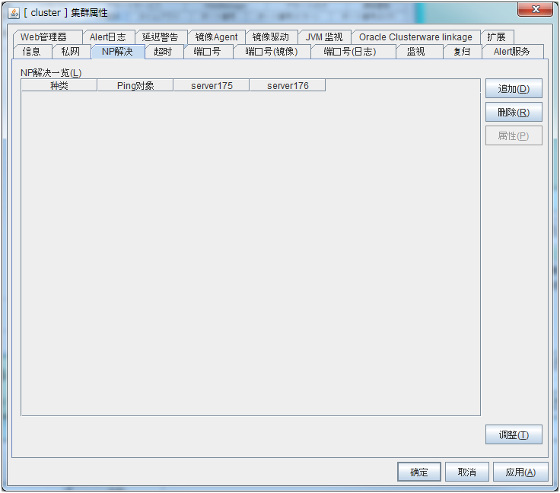Open the Alert服务 tab
The width and height of the screenshot is (560, 493).
pos(511,52)
